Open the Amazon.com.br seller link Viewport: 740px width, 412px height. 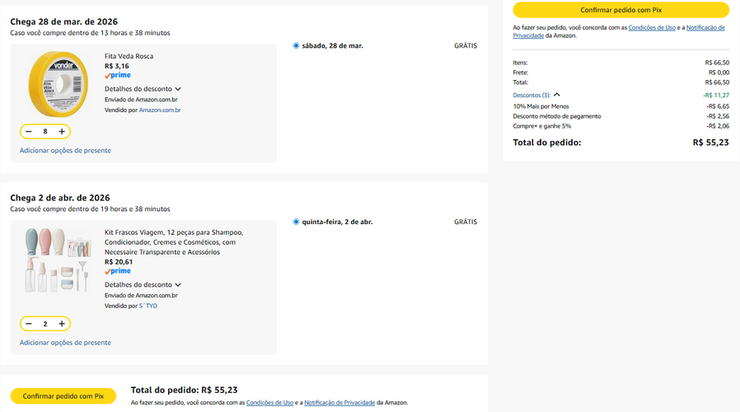(160, 110)
